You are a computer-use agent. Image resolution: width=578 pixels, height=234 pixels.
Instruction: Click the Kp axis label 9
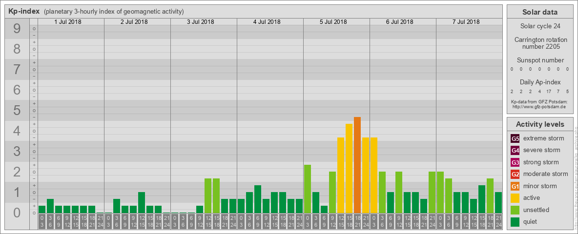point(17,29)
